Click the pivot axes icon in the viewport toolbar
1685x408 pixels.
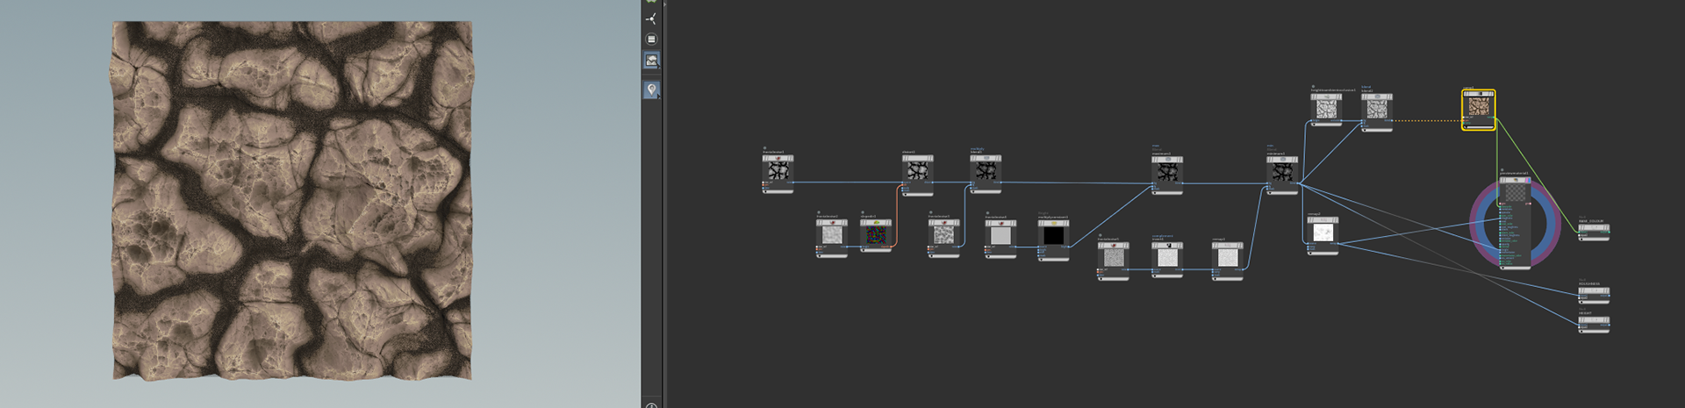[651, 18]
